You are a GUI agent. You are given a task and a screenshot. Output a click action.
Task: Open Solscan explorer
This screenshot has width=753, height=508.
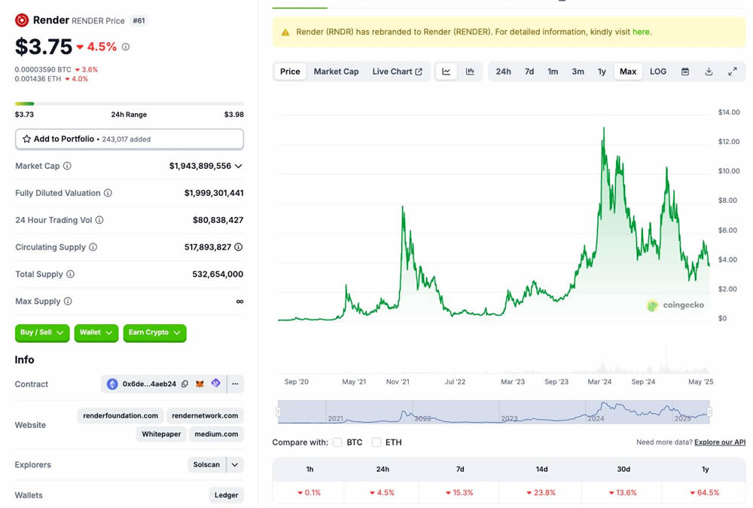(206, 465)
